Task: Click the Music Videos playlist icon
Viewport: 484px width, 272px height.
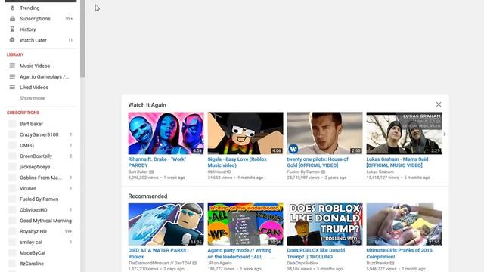Action: pos(12,66)
